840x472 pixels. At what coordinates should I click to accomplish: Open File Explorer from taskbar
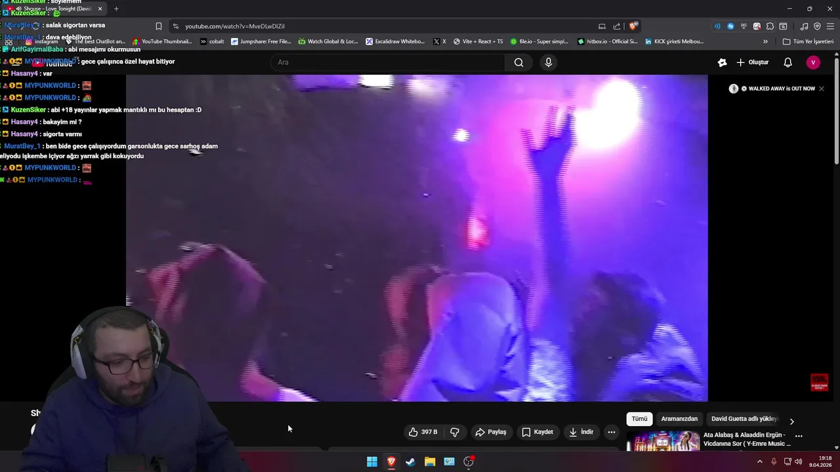pyautogui.click(x=430, y=462)
